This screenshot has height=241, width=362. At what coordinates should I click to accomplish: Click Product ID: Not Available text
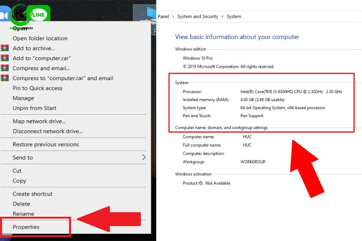[206, 183]
